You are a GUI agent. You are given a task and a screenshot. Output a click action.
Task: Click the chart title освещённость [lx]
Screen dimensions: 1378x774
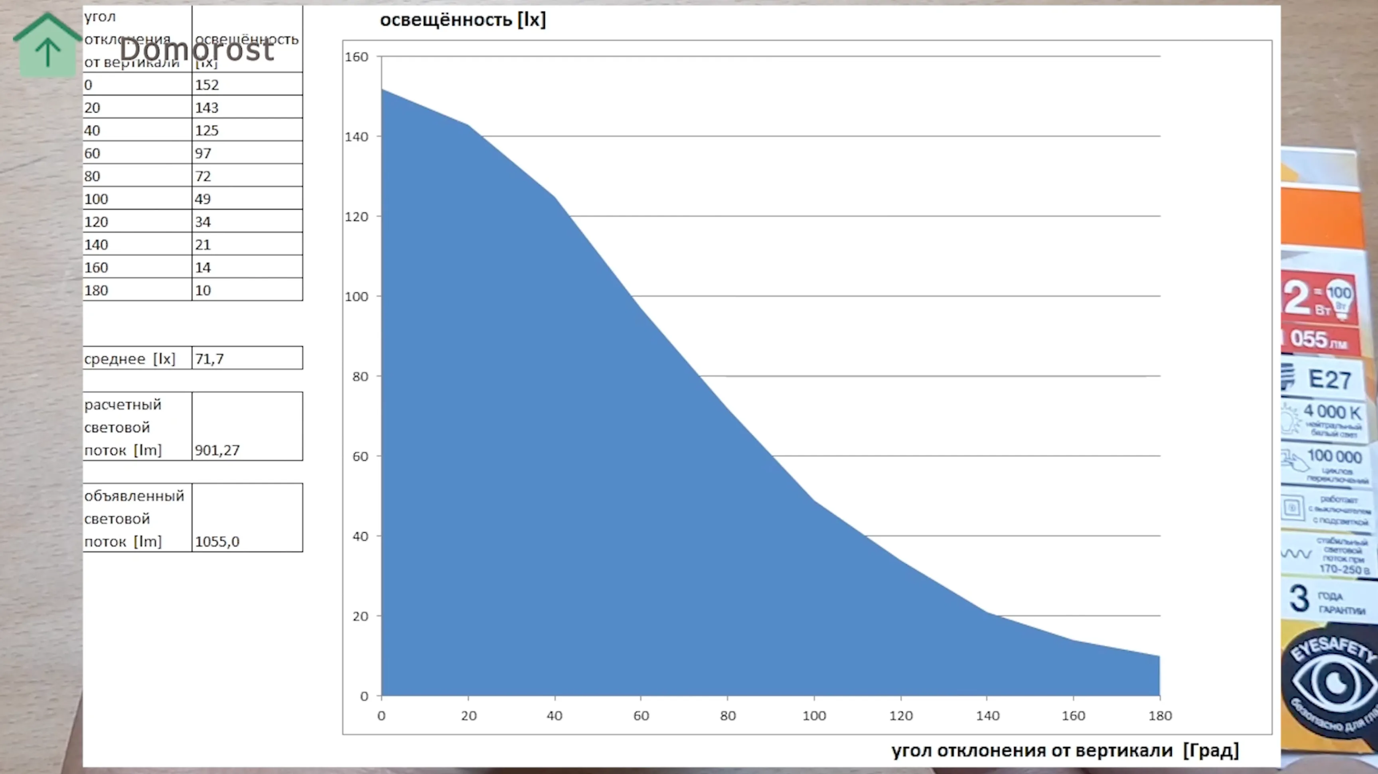(x=463, y=20)
